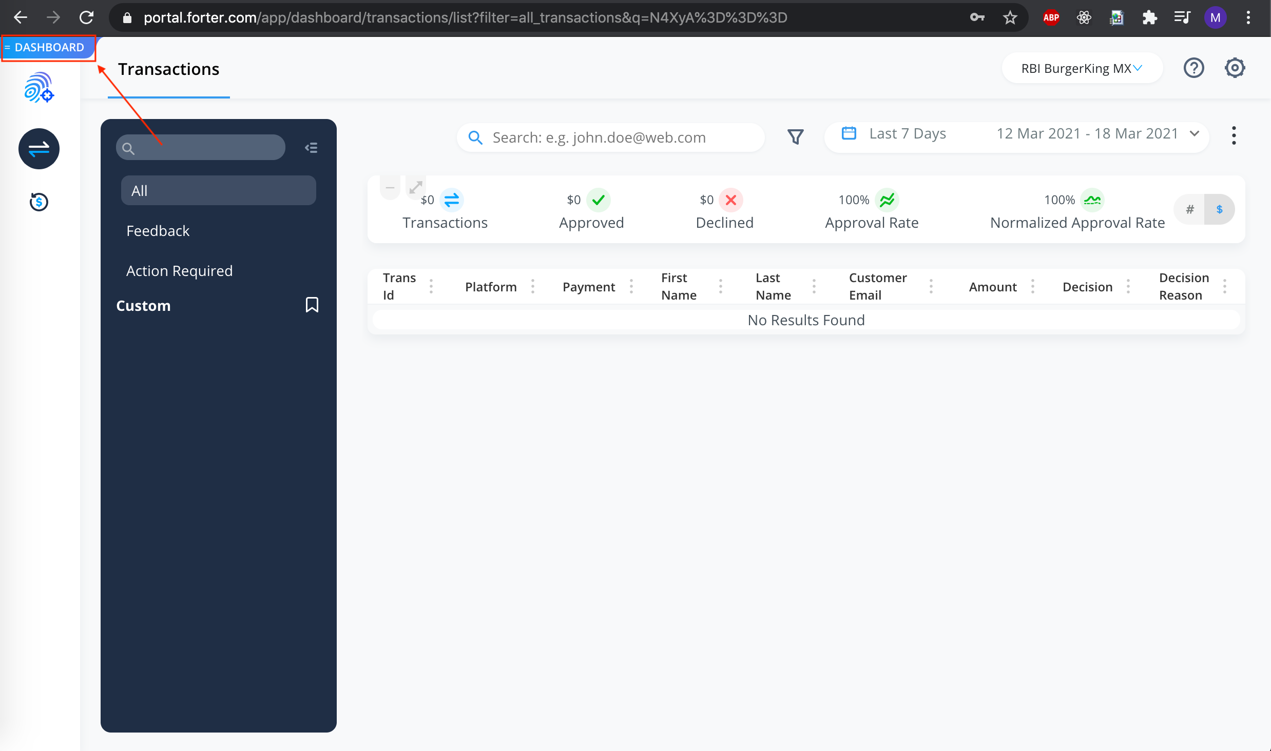Image resolution: width=1271 pixels, height=751 pixels.
Task: Open the chargeback recovery dollar icon
Action: [39, 202]
